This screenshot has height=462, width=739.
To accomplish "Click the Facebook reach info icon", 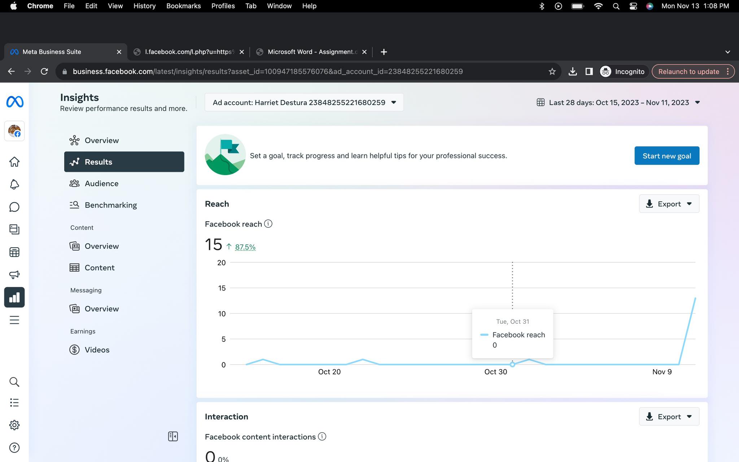I will pyautogui.click(x=268, y=224).
